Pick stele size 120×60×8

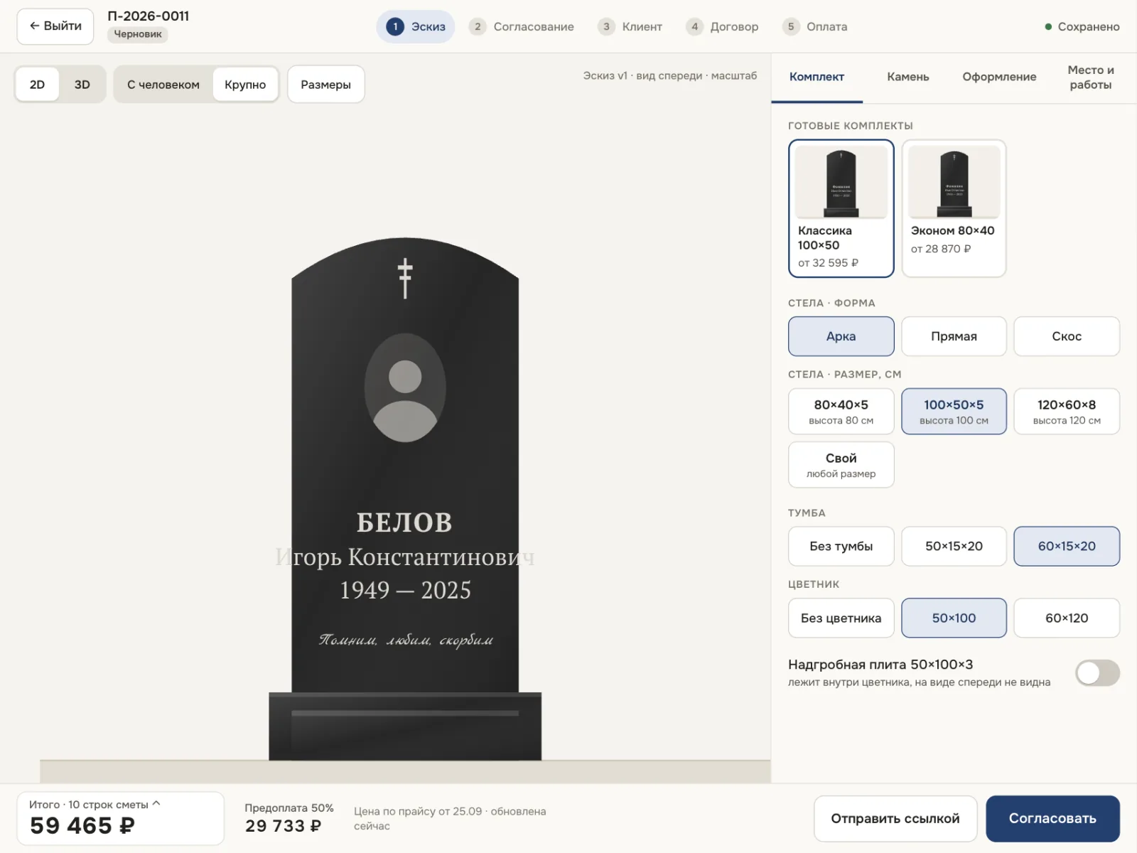click(1067, 411)
